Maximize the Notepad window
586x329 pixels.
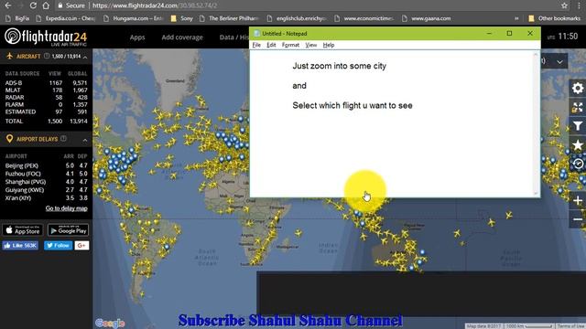(x=509, y=34)
